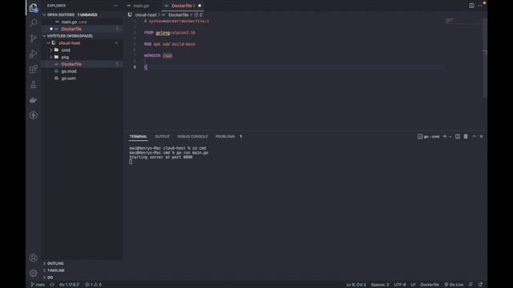Viewport: 513px width, 288px height.
Task: Open Source Control view icon
Action: click(33, 38)
